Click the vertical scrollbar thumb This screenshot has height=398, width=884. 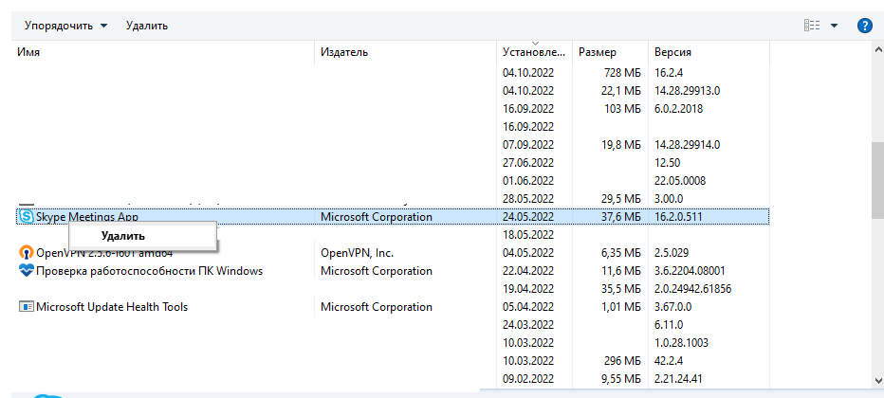[x=877, y=179]
